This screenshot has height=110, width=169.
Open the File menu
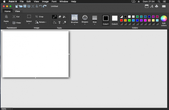[22, 1]
